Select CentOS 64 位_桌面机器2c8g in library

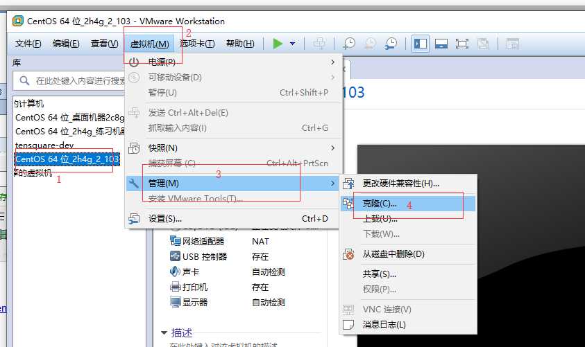point(70,118)
